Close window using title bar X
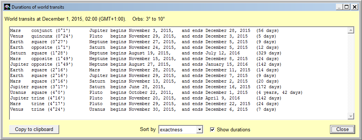362x140 pixels. (x=354, y=7)
